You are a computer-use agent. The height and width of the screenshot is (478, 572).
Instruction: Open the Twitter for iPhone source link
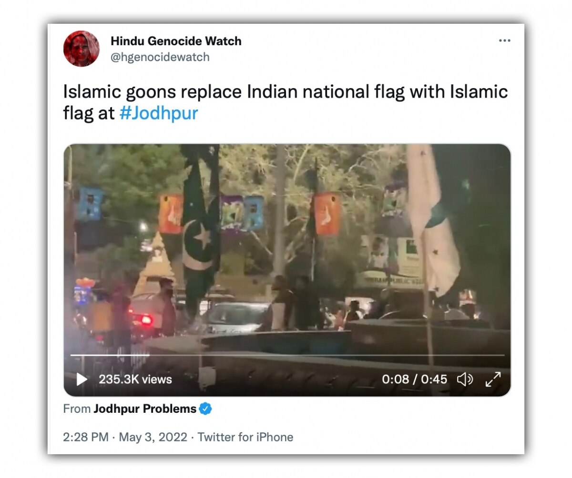click(x=245, y=437)
